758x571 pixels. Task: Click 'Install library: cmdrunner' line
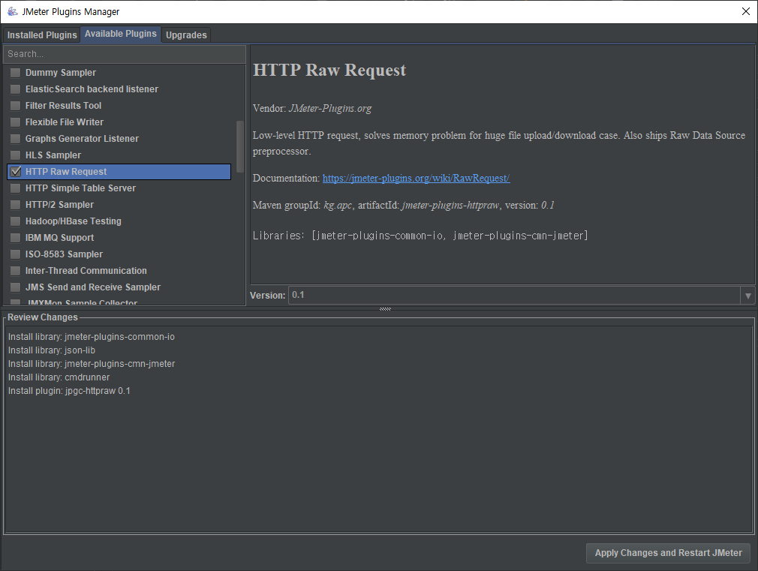click(x=59, y=377)
